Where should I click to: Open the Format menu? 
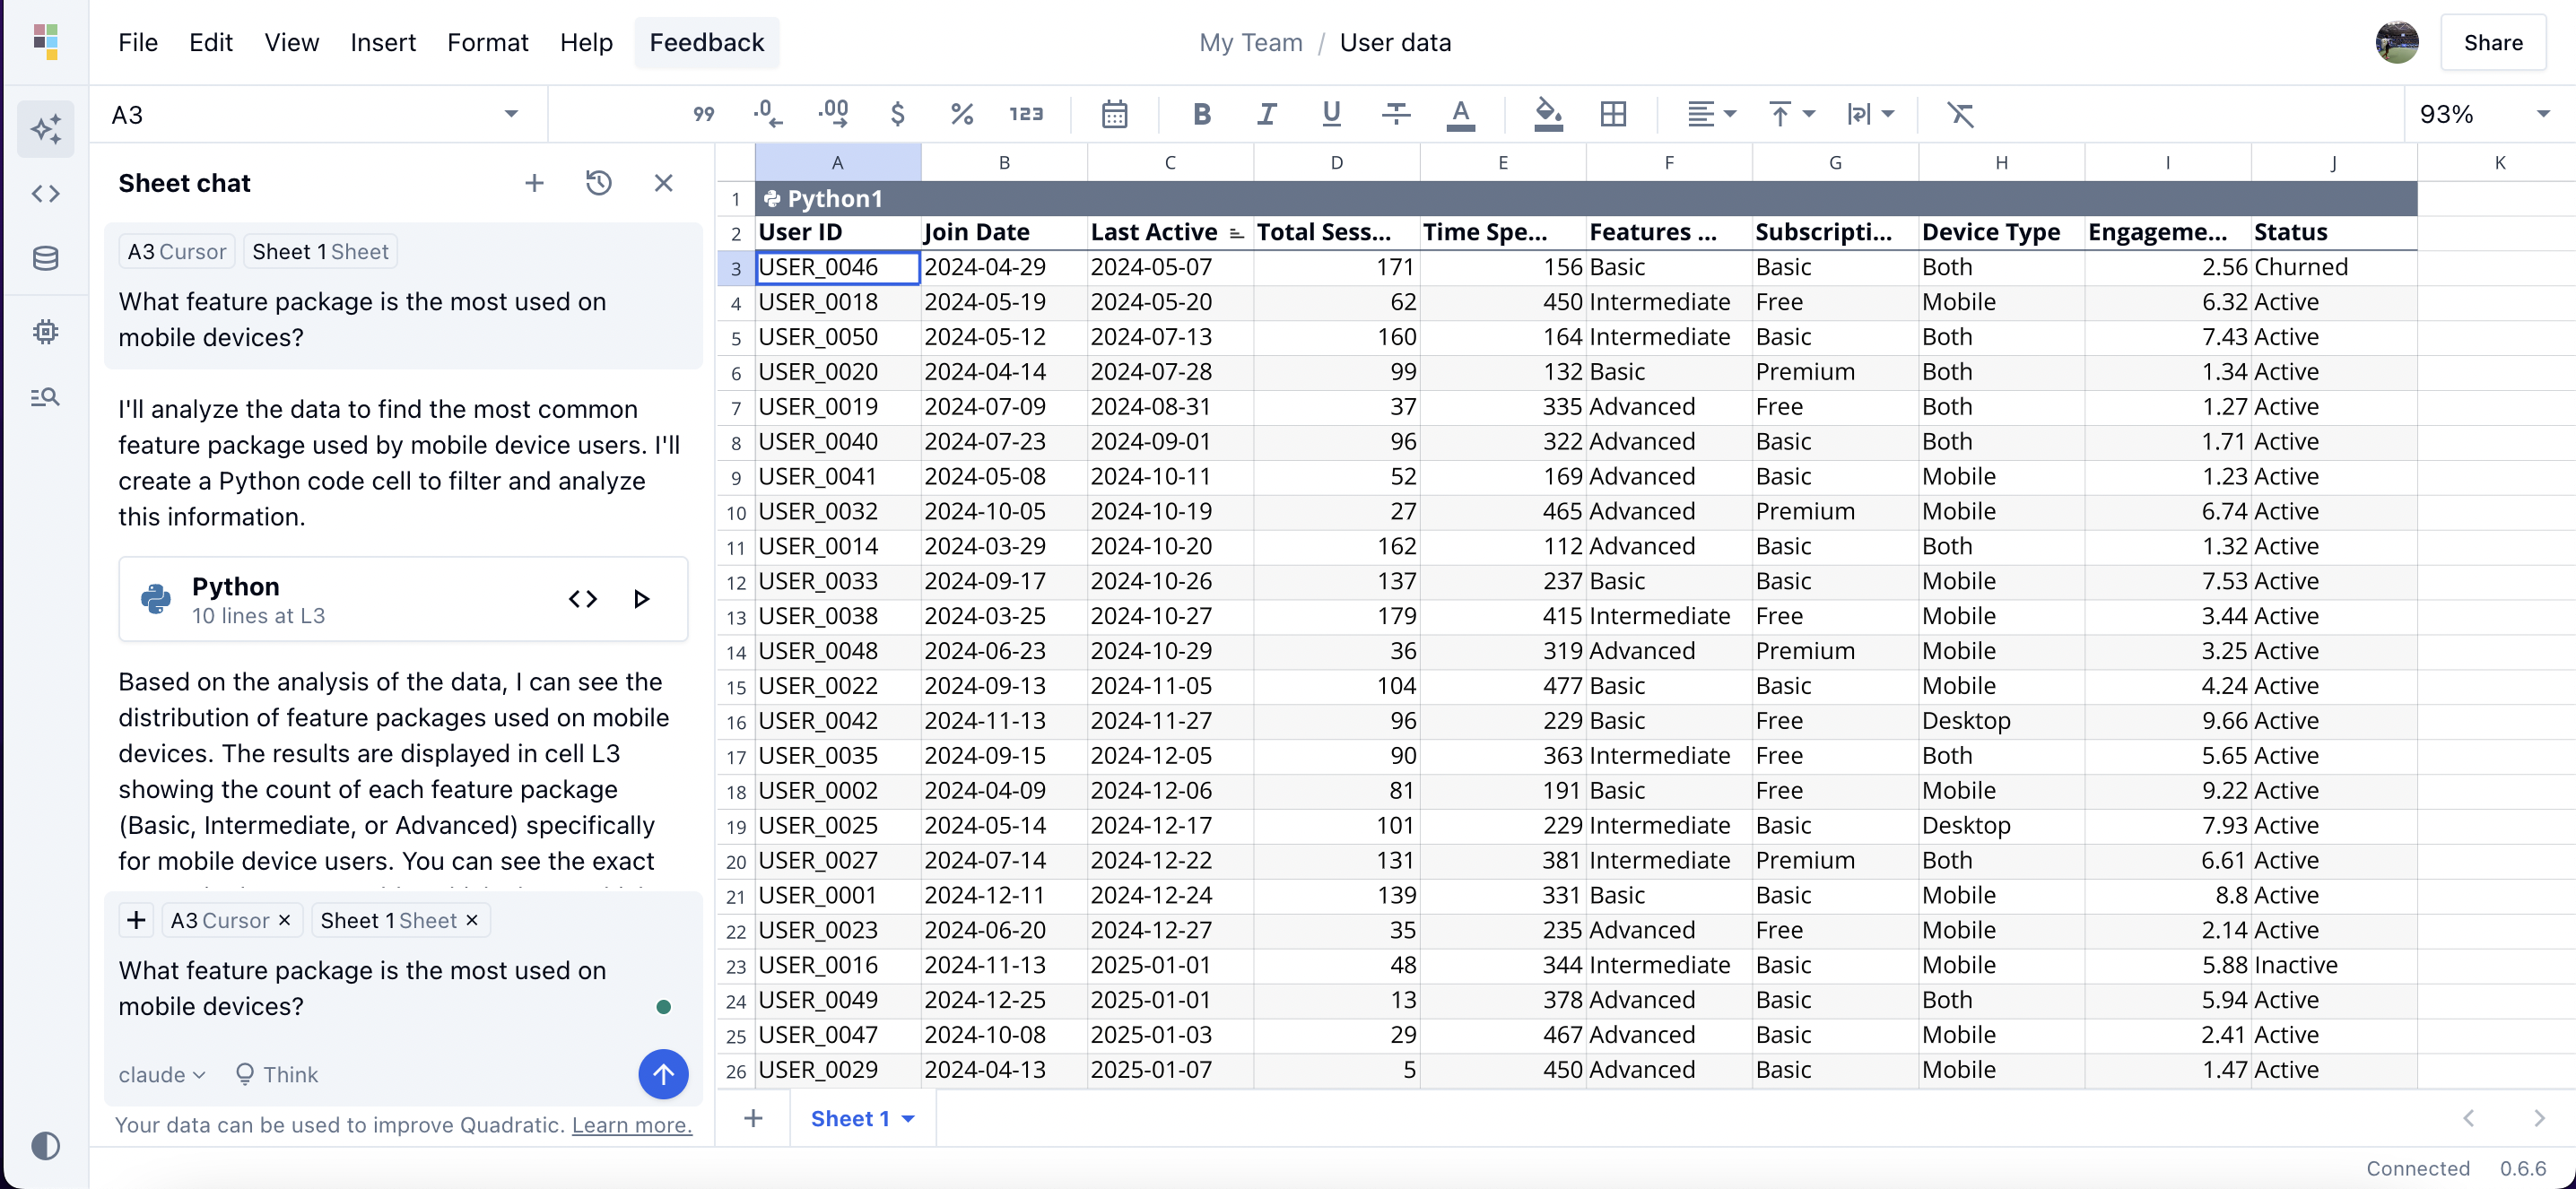coord(488,42)
